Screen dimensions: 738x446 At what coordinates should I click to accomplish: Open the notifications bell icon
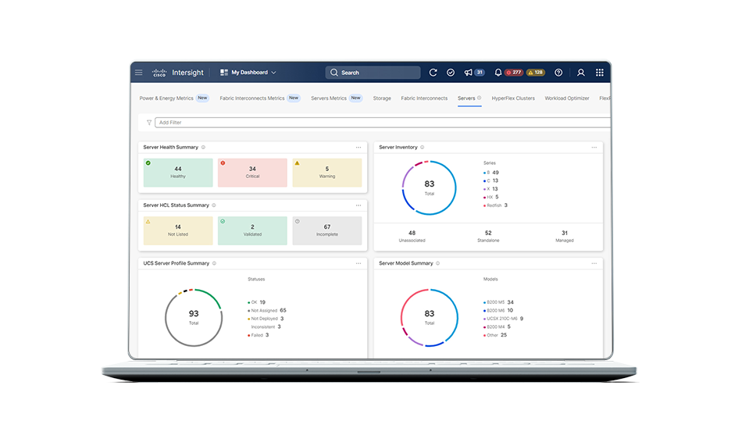click(x=497, y=73)
